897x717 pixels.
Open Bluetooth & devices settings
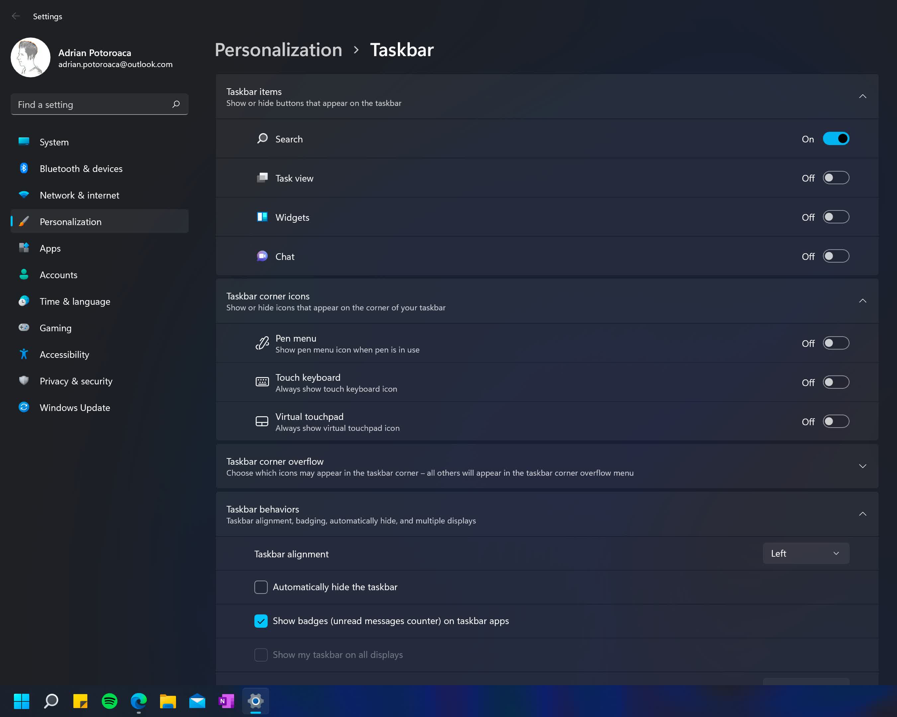81,168
